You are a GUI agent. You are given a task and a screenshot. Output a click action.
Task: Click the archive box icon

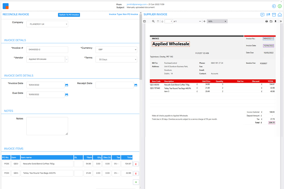[x=274, y=15]
